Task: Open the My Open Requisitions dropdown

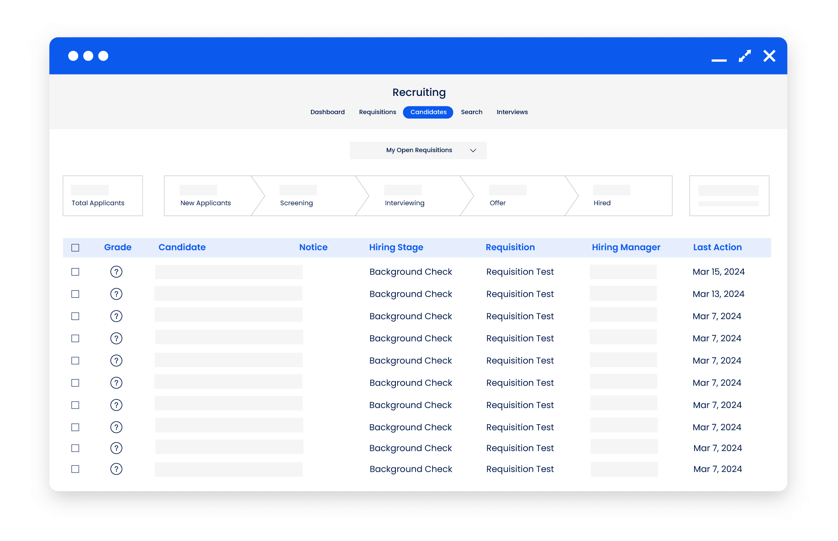Action: point(418,150)
